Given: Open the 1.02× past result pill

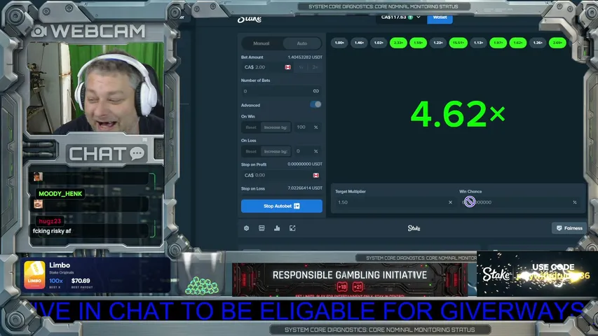Looking at the screenshot, I should tap(379, 43).
